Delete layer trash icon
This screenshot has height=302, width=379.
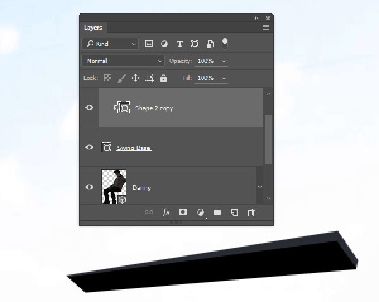coord(251,212)
